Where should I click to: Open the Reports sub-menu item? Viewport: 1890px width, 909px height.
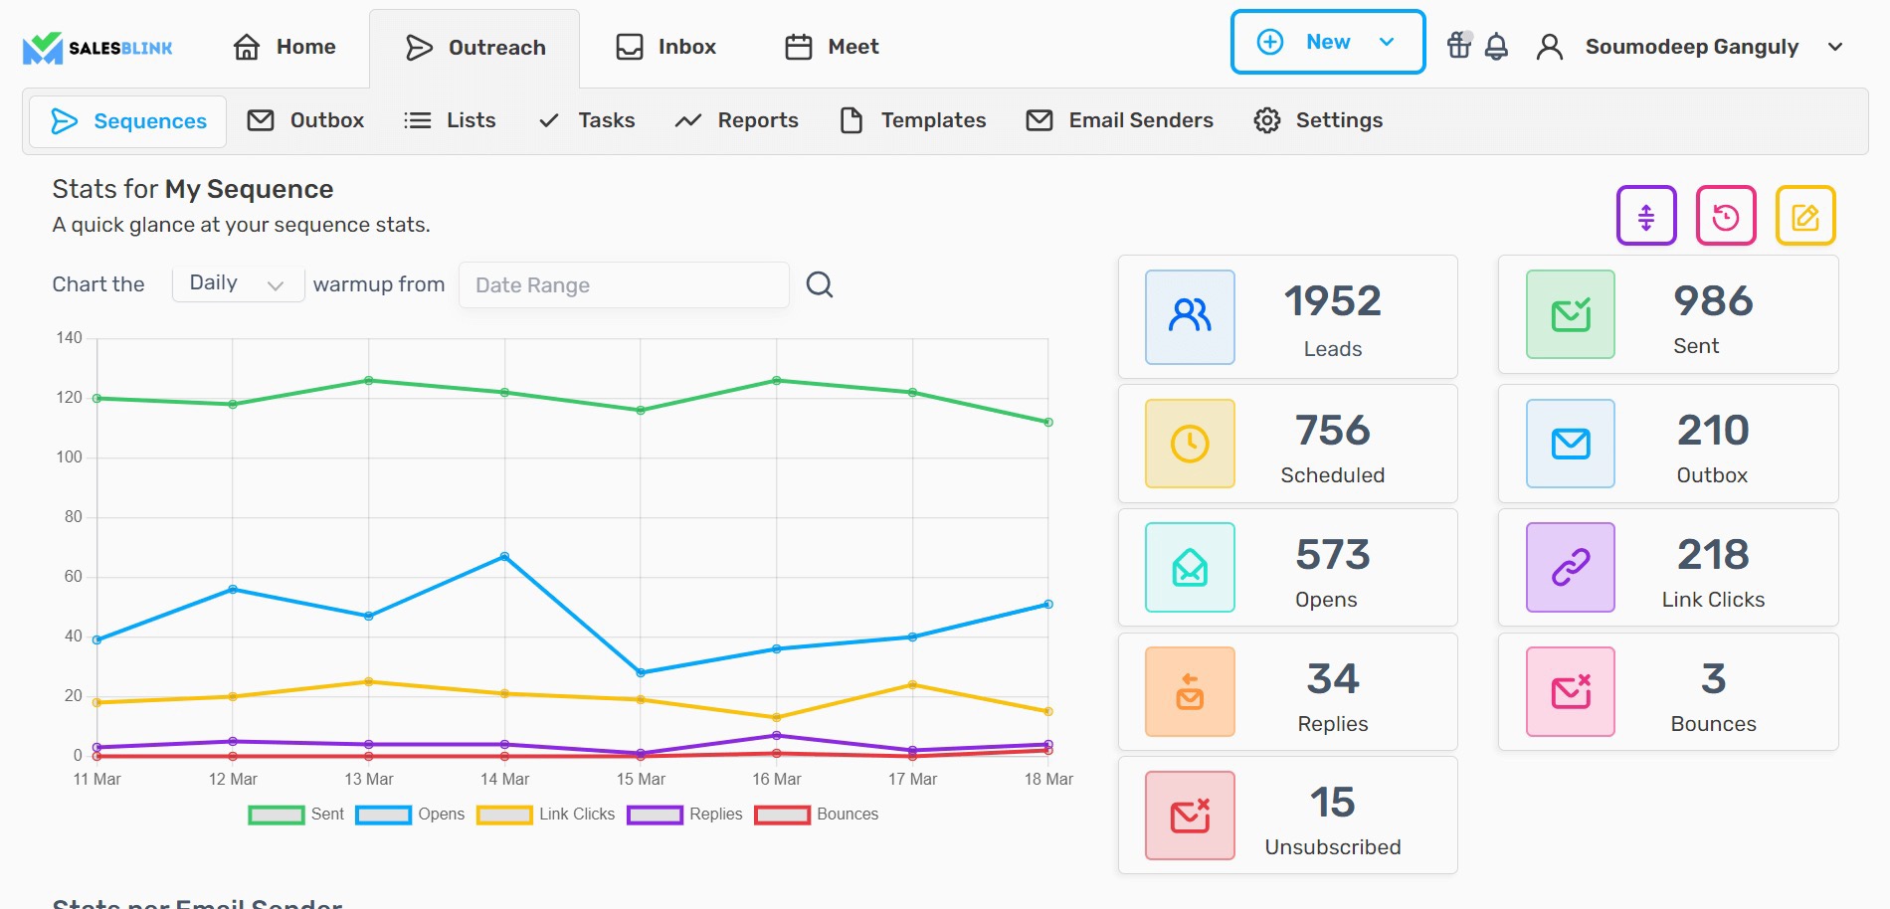point(737,120)
